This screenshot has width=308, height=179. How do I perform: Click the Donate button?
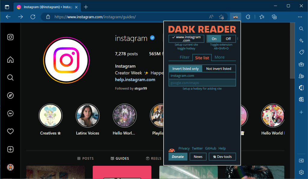[x=178, y=157]
